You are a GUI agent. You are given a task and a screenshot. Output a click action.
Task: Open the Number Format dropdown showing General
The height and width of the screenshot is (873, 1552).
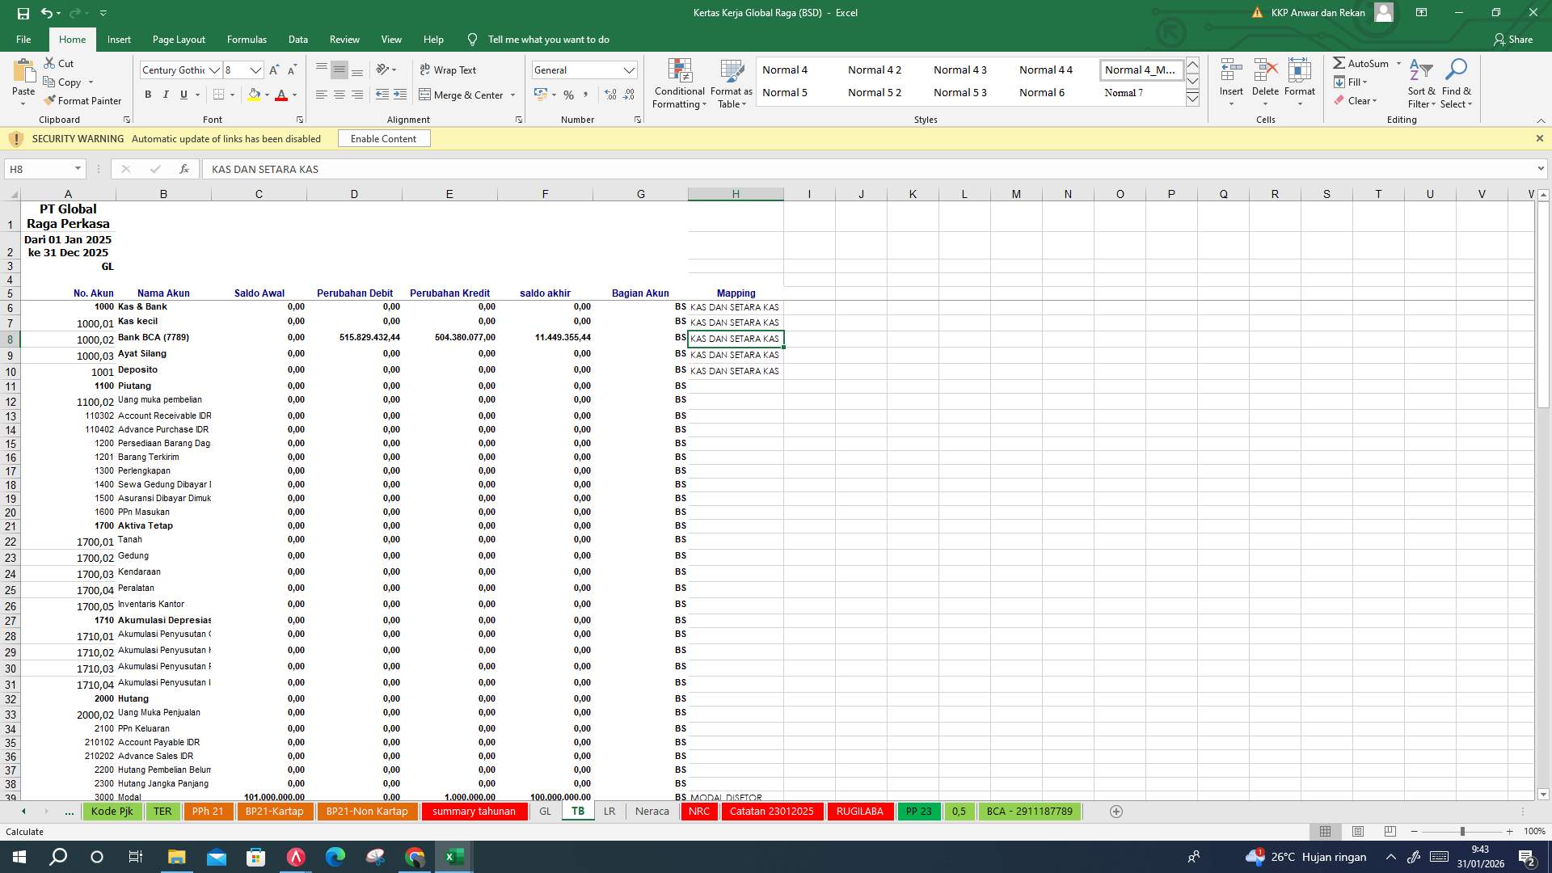coord(630,70)
